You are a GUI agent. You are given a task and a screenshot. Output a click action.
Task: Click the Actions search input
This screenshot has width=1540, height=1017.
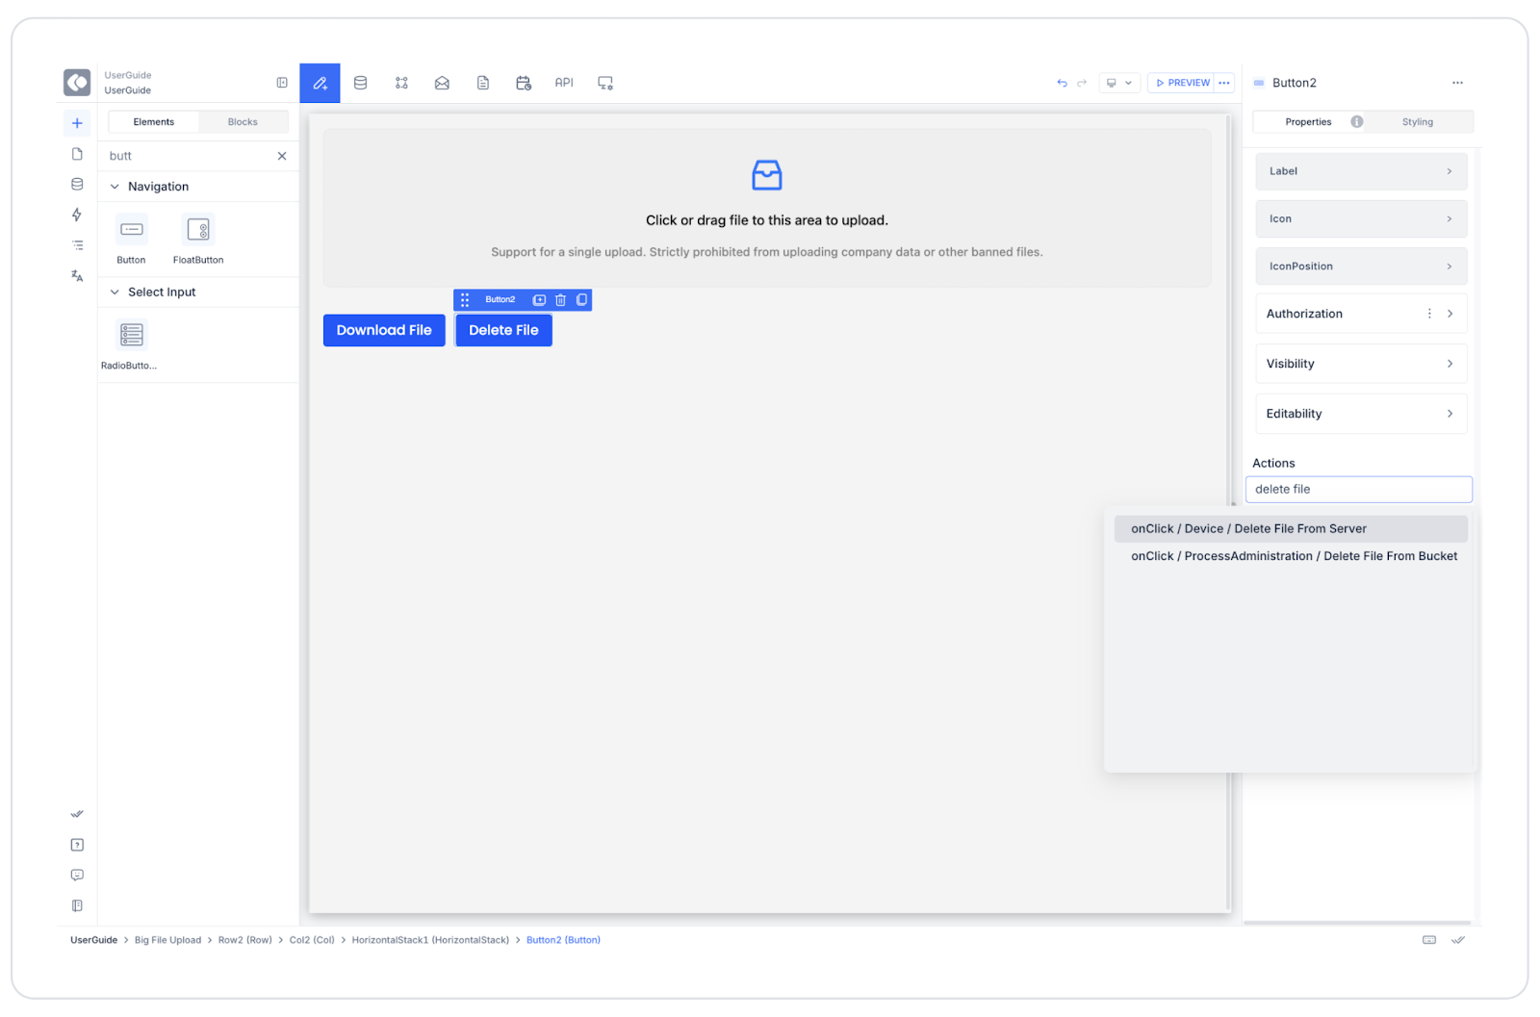coord(1358,489)
